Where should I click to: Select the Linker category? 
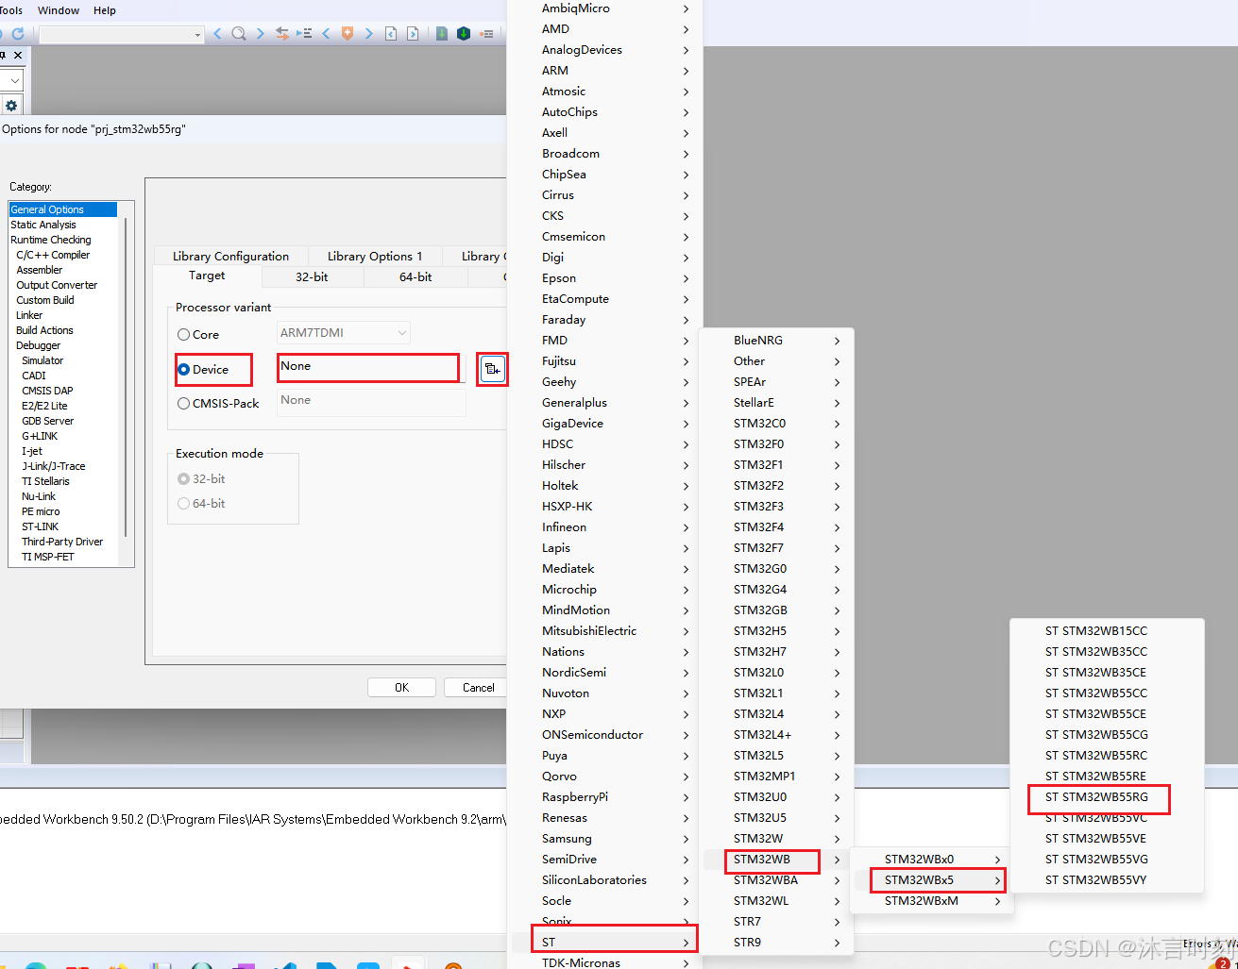pyautogui.click(x=29, y=315)
